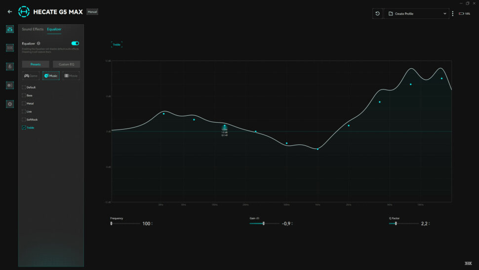Open microphone settings in sidebar
The width and height of the screenshot is (479, 270).
click(10, 66)
